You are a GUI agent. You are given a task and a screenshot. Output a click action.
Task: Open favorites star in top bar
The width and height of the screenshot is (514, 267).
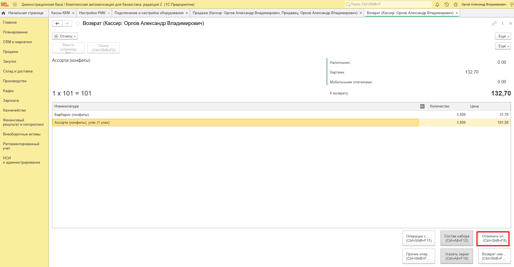(x=456, y=4)
